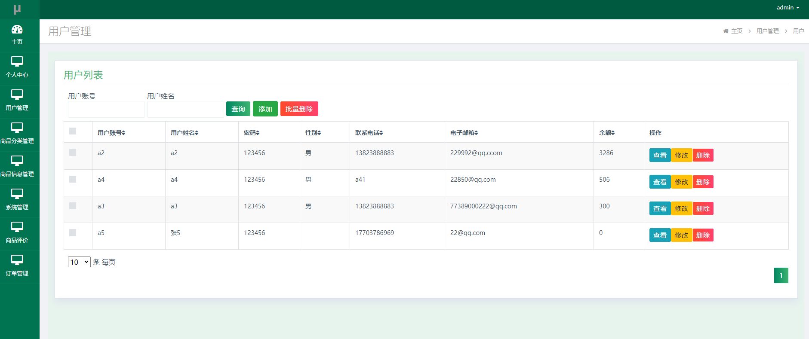Image resolution: width=809 pixels, height=339 pixels.
Task: Open 订单管理 in the sidebar
Action: [x=17, y=266]
